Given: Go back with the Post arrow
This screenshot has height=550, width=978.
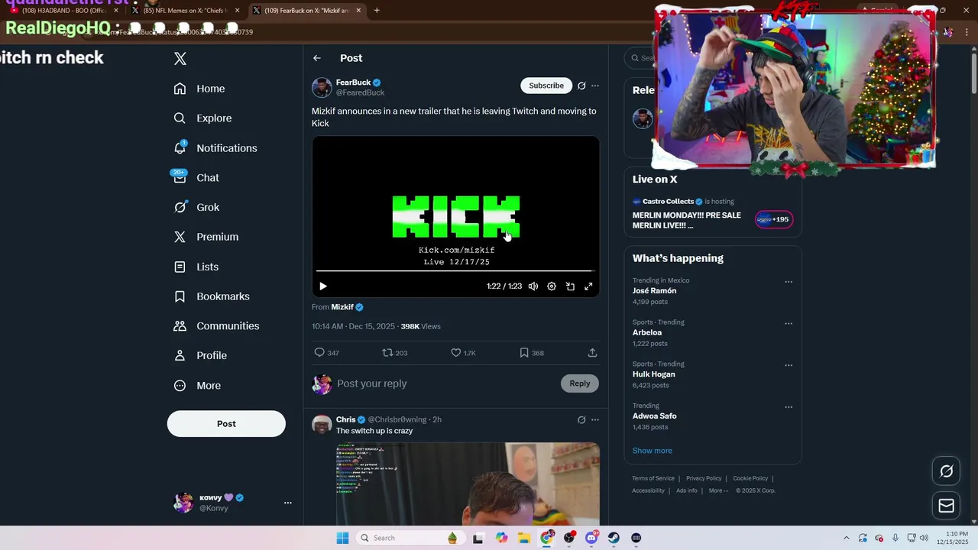Looking at the screenshot, I should (x=317, y=58).
